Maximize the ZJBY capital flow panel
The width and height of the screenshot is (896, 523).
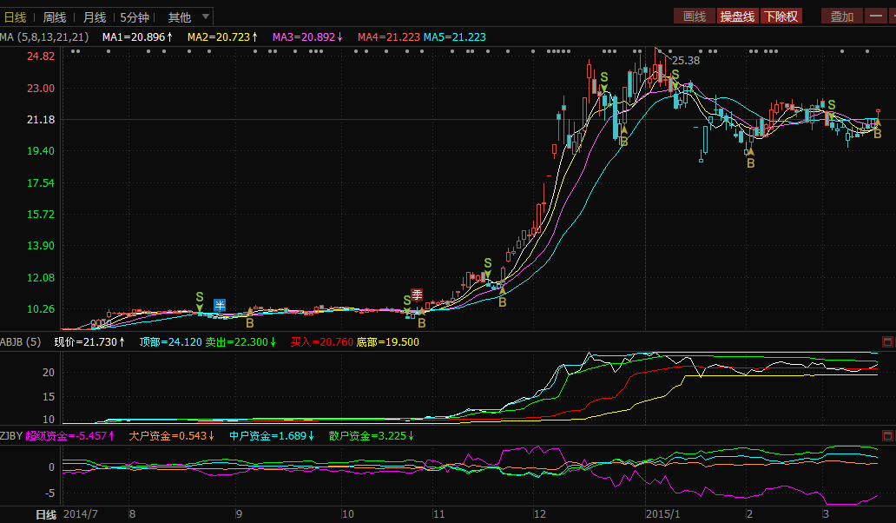(x=887, y=435)
